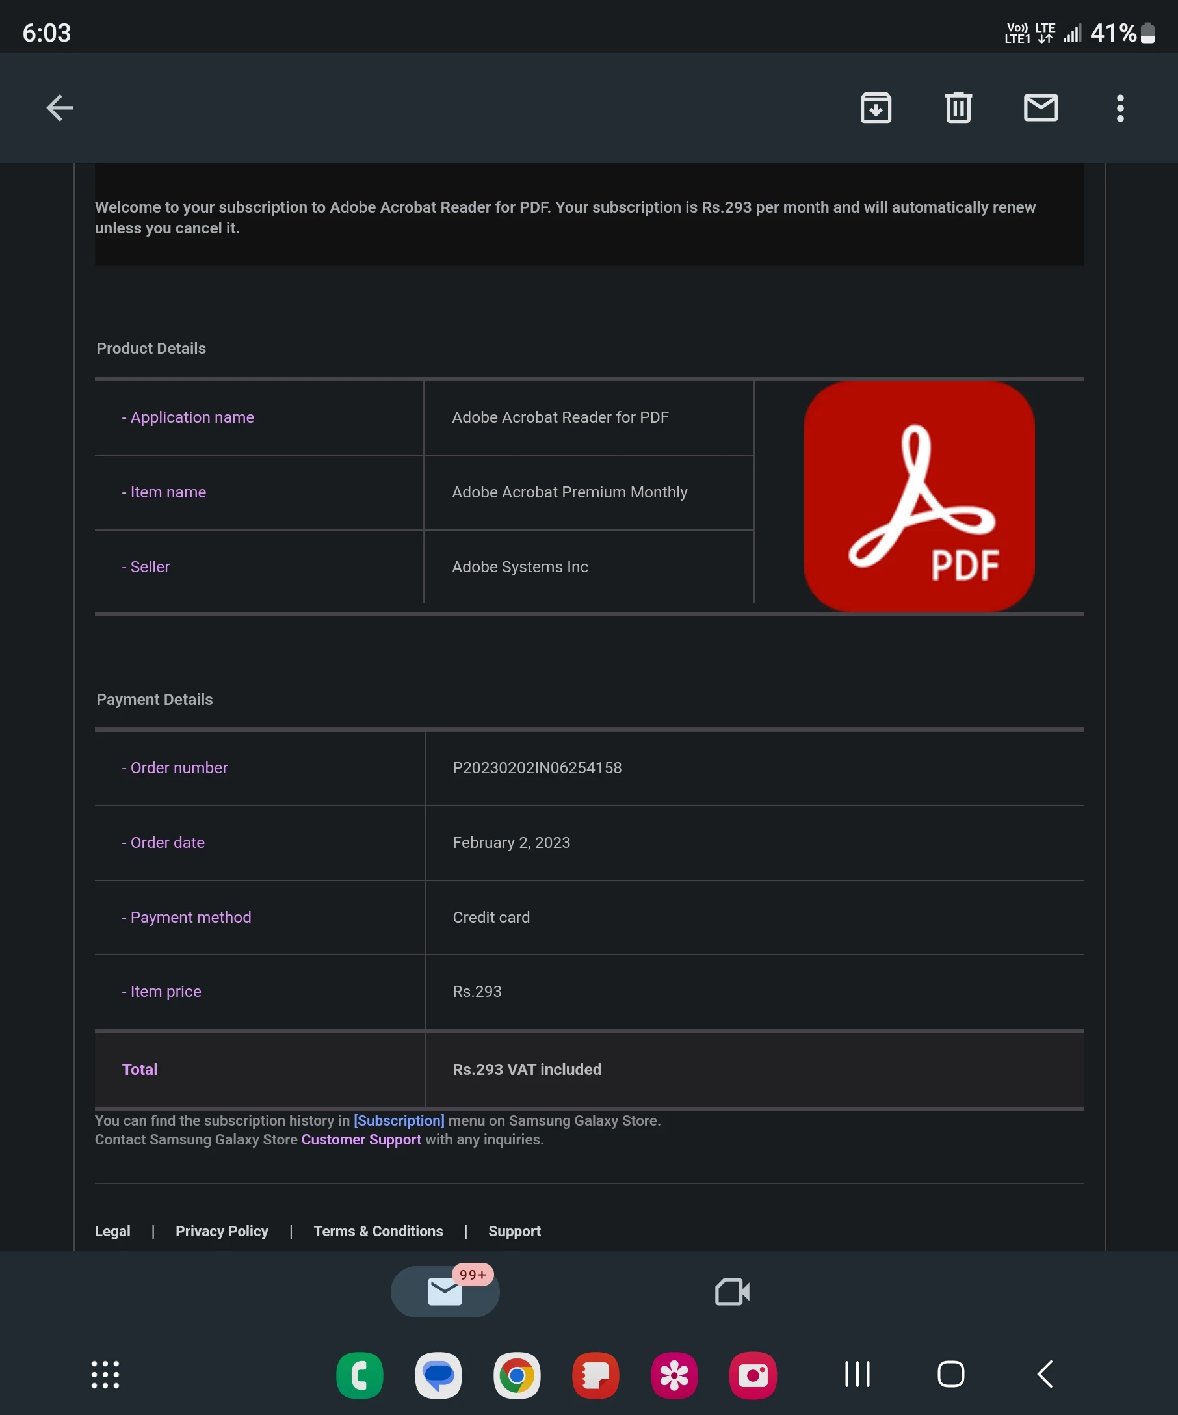
Task: Tap the signal strength bars icon
Action: click(1071, 33)
